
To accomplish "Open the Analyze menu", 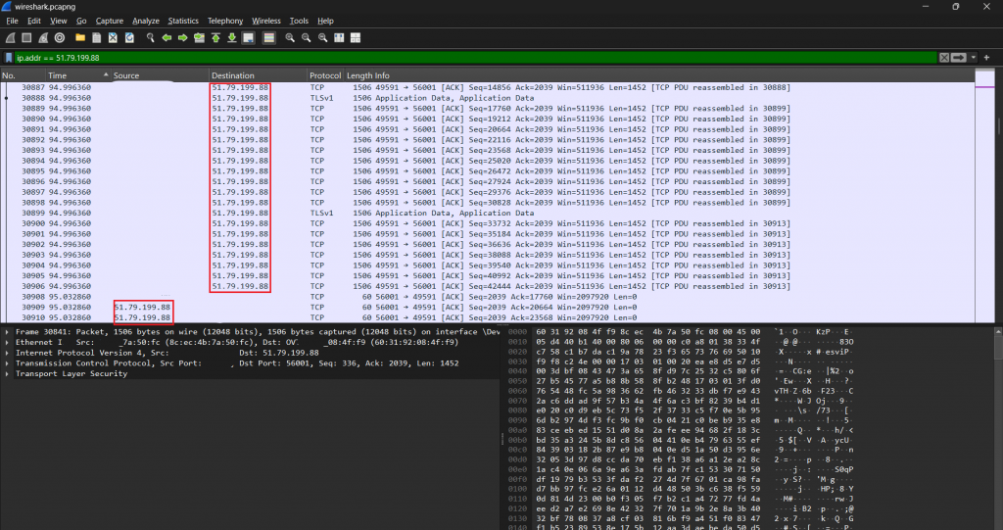I will click(145, 21).
